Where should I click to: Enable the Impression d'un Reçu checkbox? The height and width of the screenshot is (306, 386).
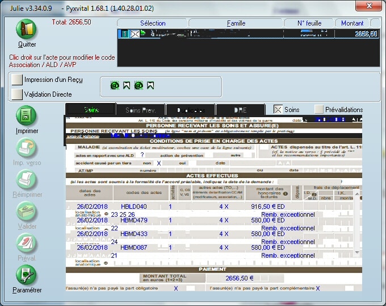coord(16,79)
